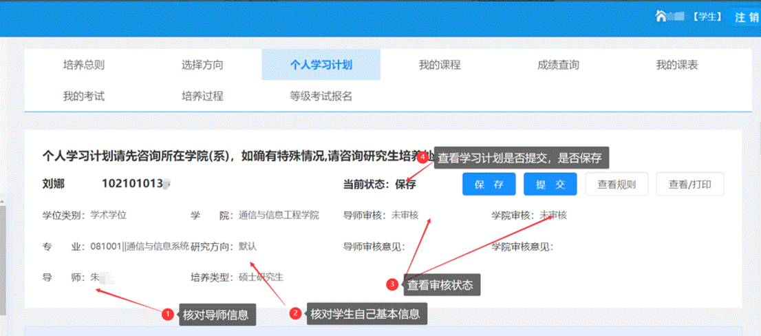The image size is (761, 336).
Task: Click the 查看审核状态 annotation label
Action: point(440,284)
